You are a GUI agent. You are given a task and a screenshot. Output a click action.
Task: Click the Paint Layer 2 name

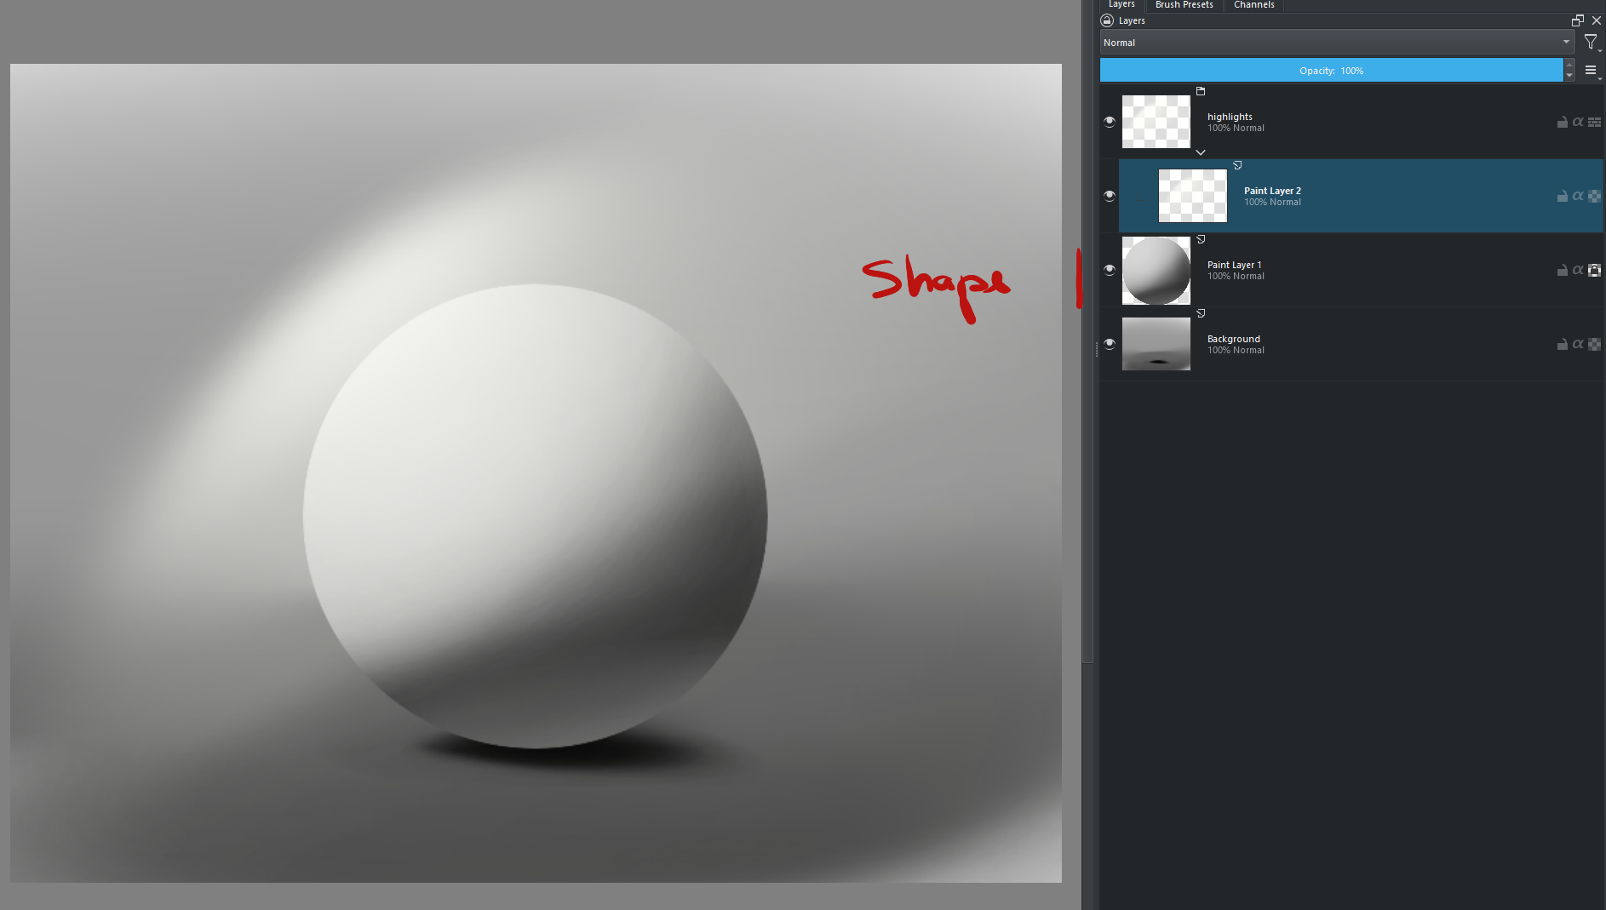pyautogui.click(x=1272, y=191)
